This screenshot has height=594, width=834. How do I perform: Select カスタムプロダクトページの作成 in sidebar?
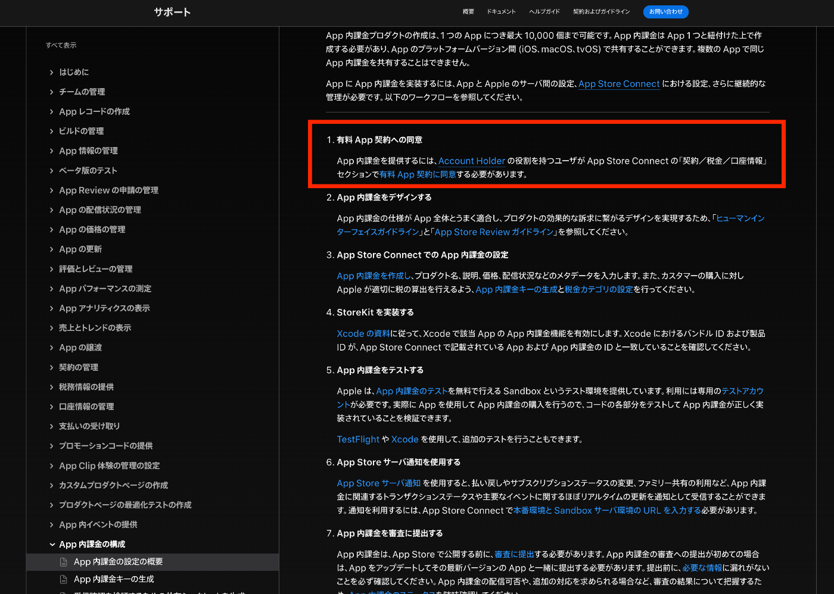point(114,486)
